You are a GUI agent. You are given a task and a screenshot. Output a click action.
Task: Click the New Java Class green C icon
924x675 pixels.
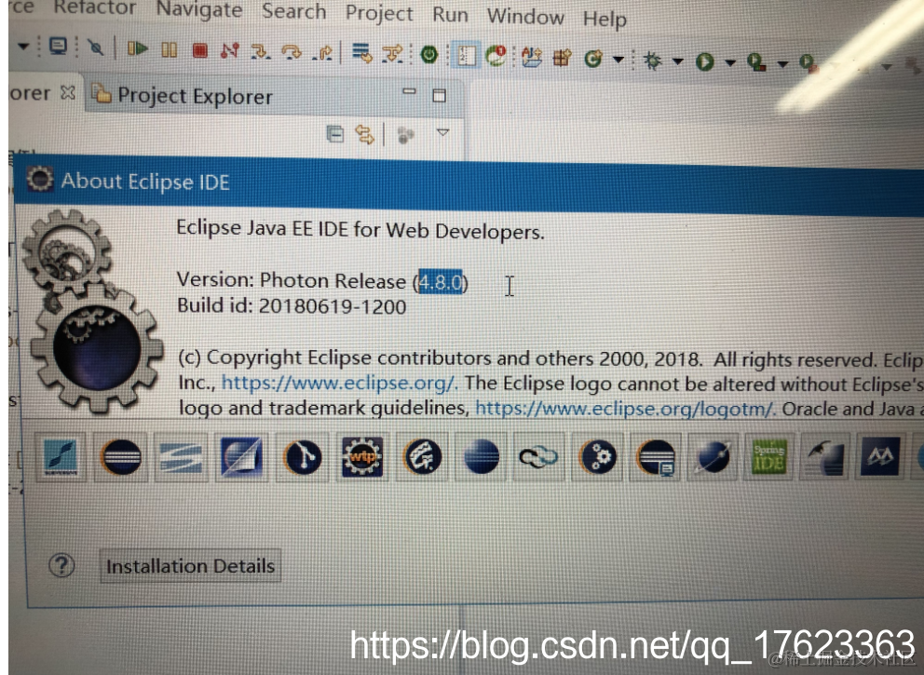[593, 59]
